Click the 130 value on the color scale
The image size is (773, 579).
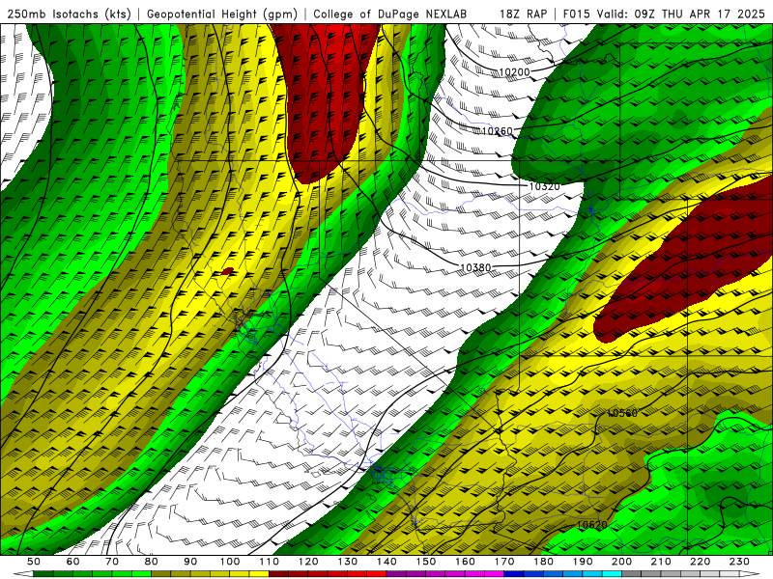coord(348,562)
